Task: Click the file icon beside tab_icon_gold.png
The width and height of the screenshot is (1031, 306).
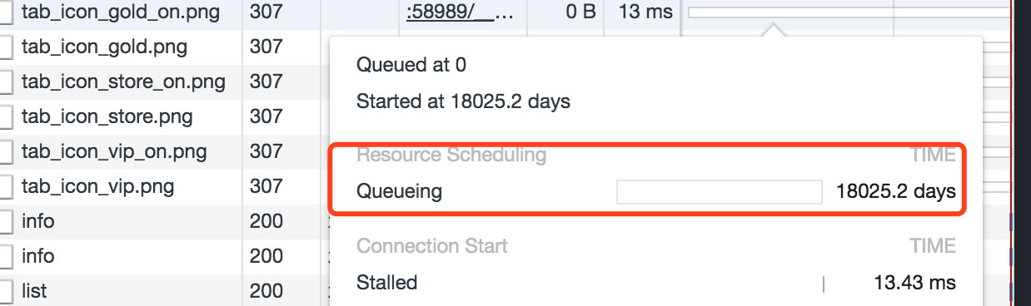Action: click(5, 47)
